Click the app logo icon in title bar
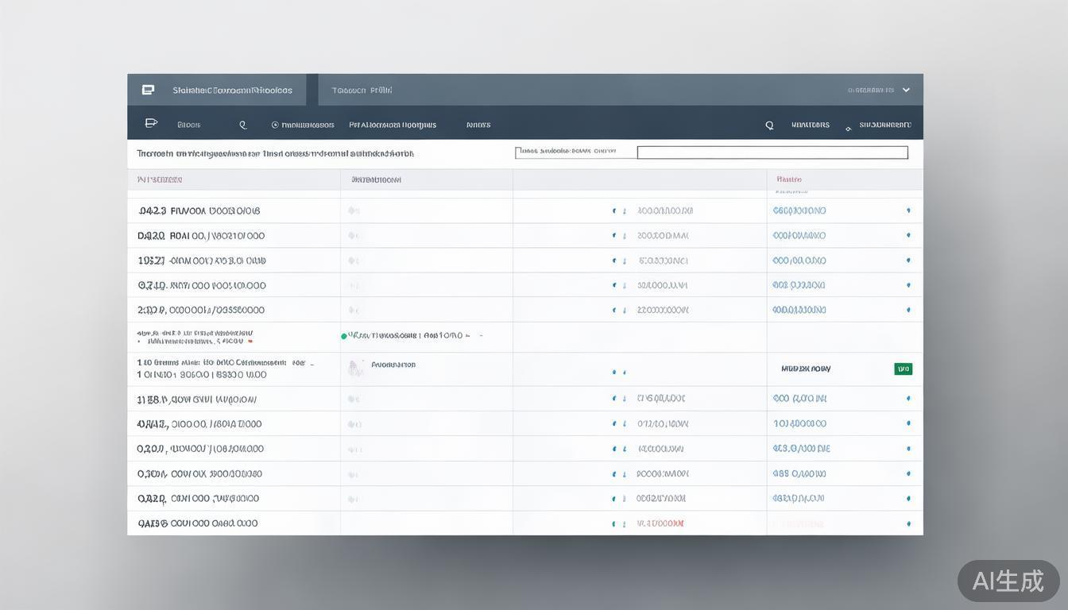The height and width of the screenshot is (610, 1068). tap(148, 90)
